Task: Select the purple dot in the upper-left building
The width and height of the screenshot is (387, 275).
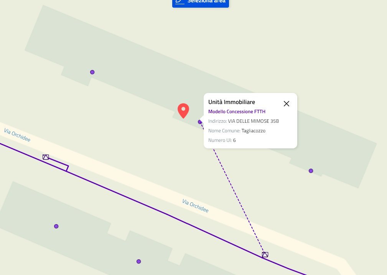Action: [x=92, y=72]
